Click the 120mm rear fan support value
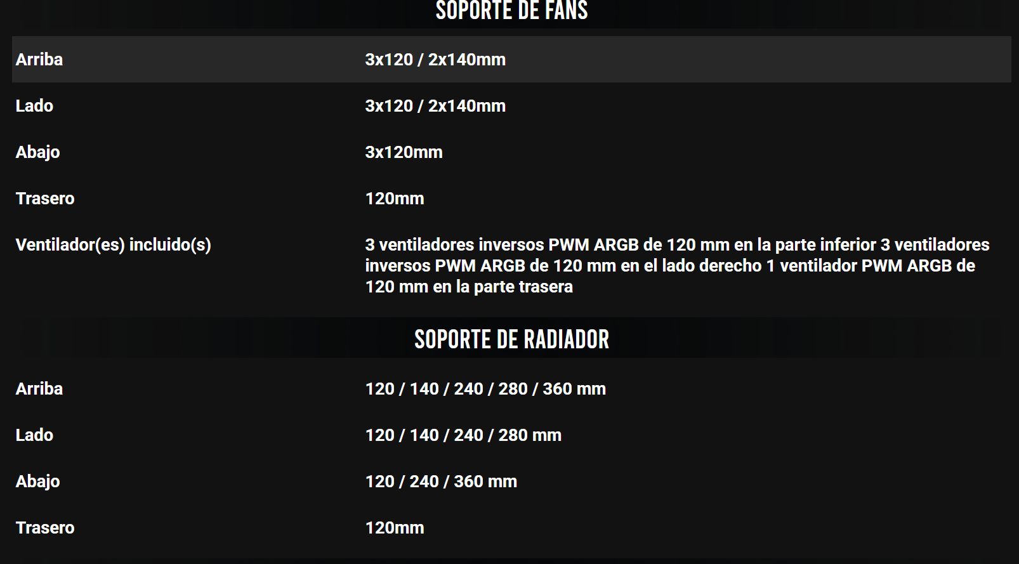 coord(395,199)
